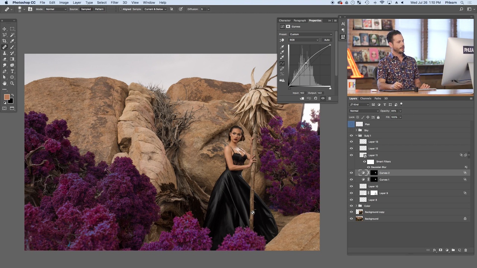Click the Auto button in Curves

327,40
